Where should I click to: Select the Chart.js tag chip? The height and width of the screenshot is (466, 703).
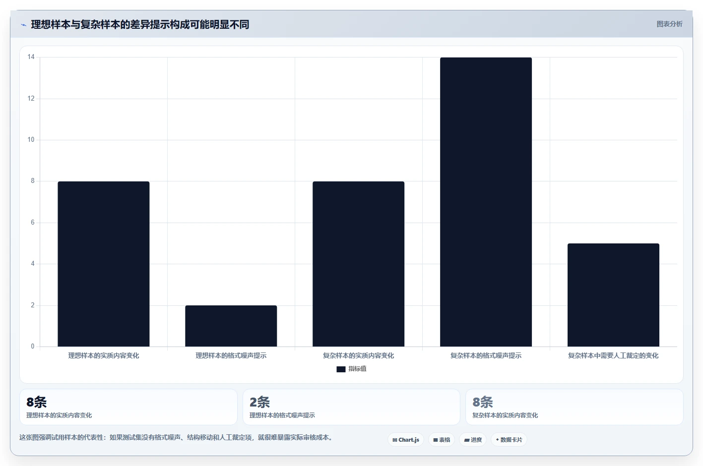[406, 440]
